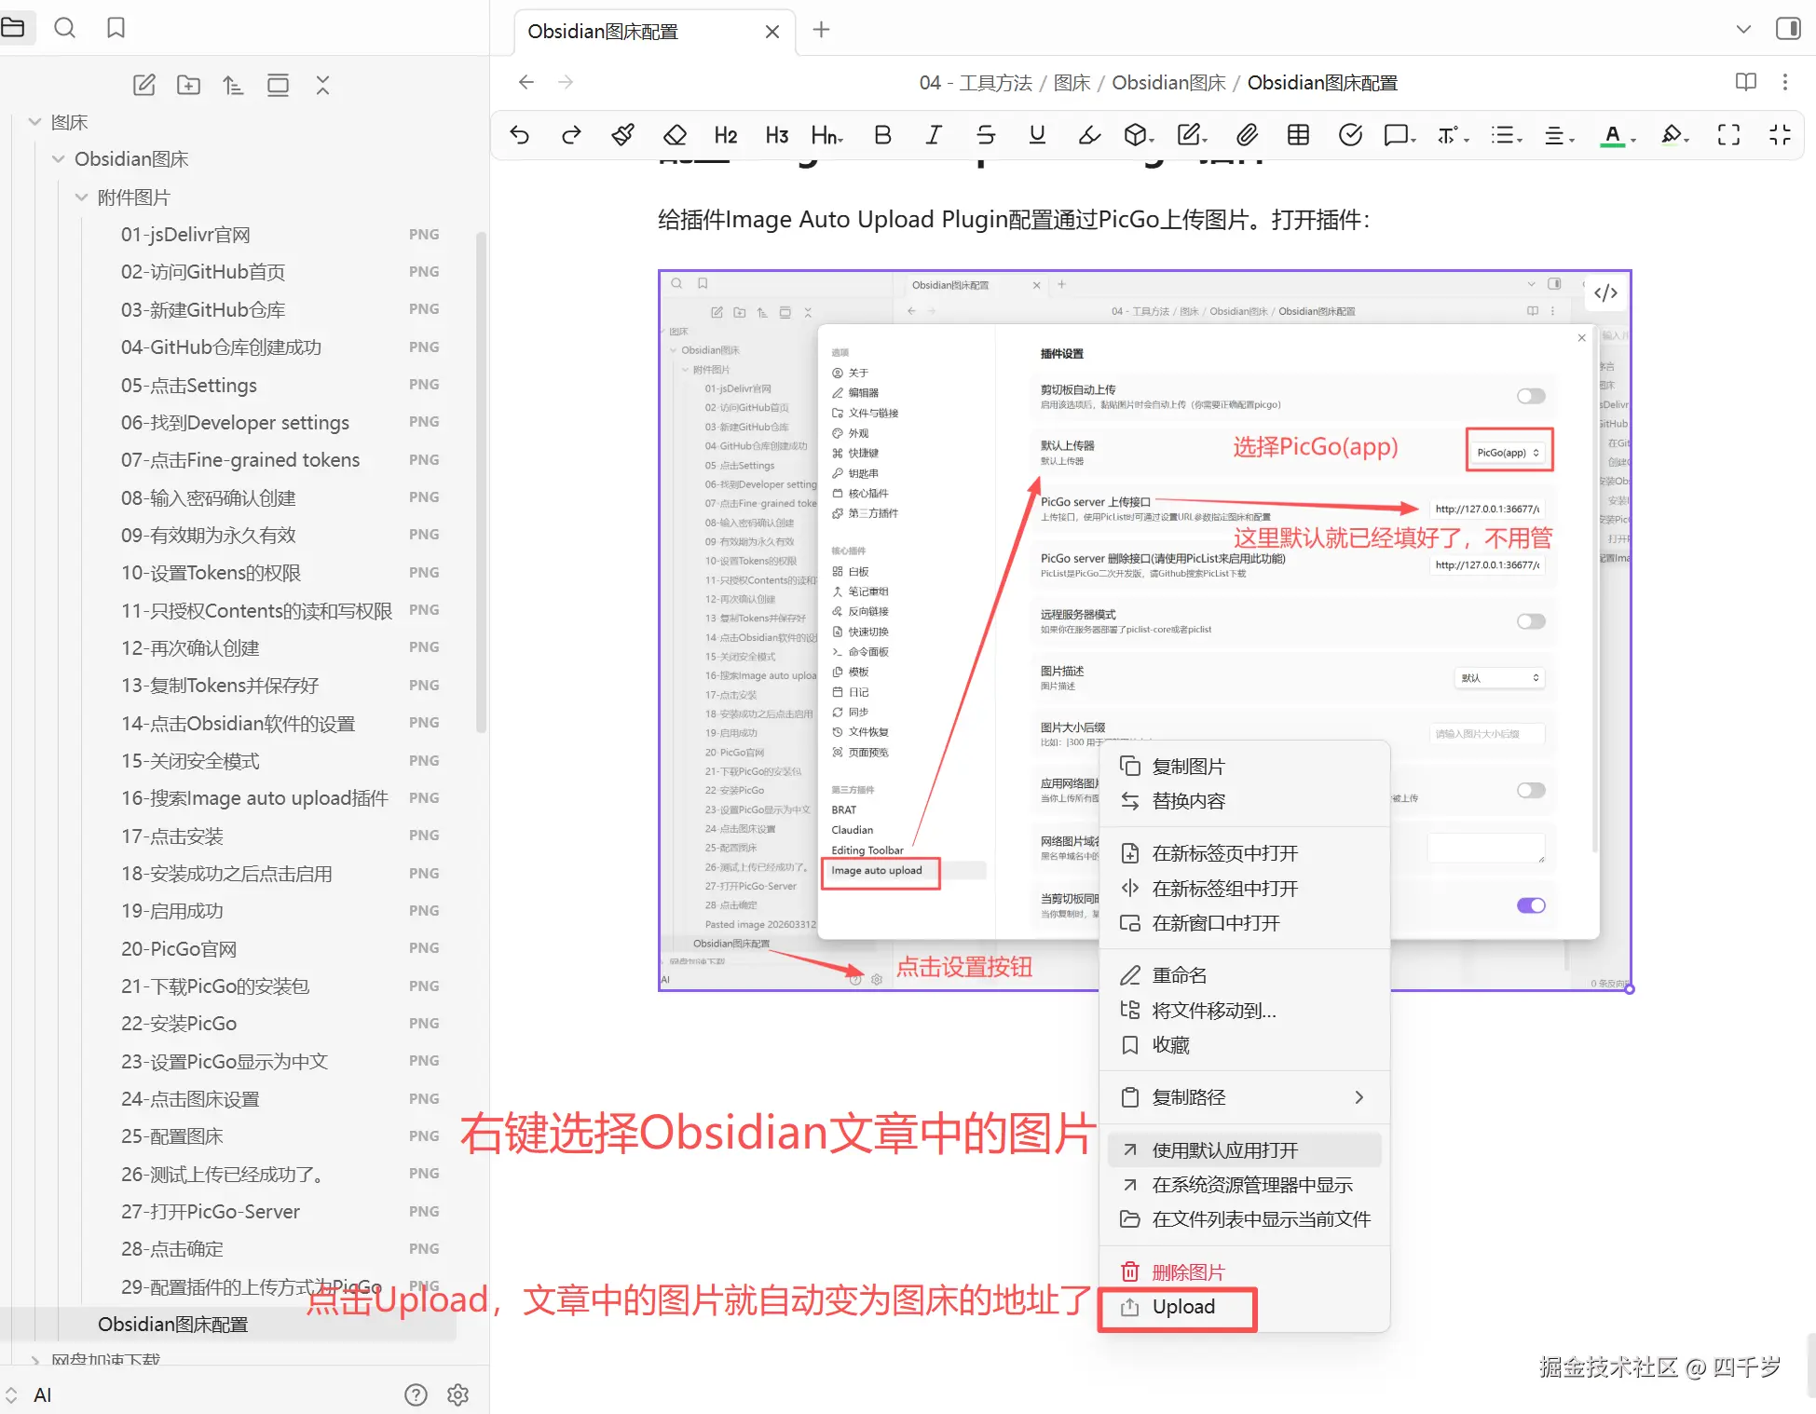Create a new folder in the sidebar

coord(187,85)
